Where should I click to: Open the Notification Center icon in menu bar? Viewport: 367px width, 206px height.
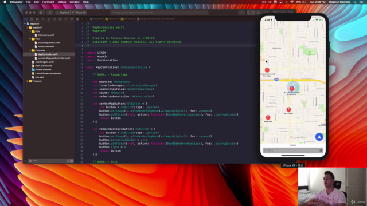point(361,2)
